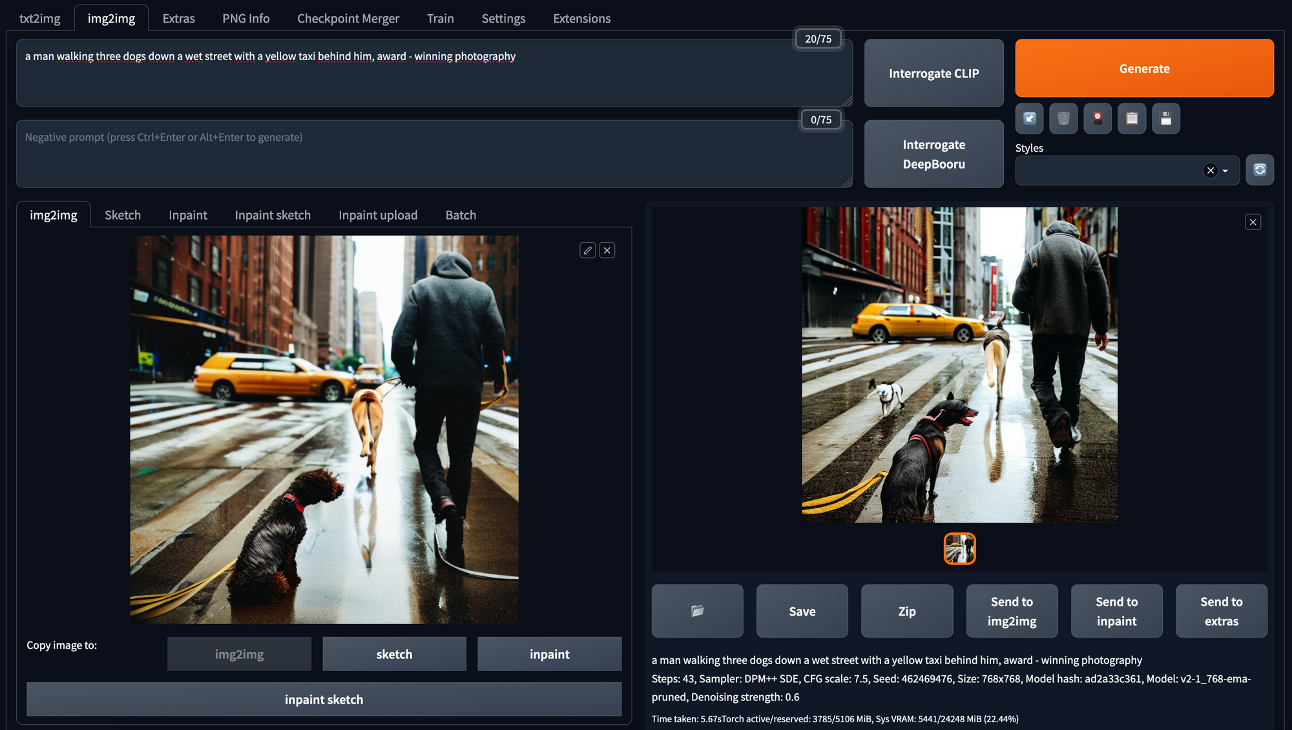Image resolution: width=1292 pixels, height=730 pixels.
Task: Click the Styles dropdown expander arrow
Action: click(x=1225, y=171)
